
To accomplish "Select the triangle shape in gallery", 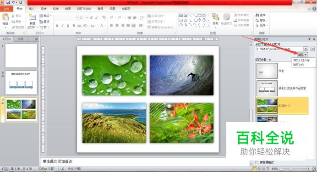I will pyautogui.click(x=186, y=20).
